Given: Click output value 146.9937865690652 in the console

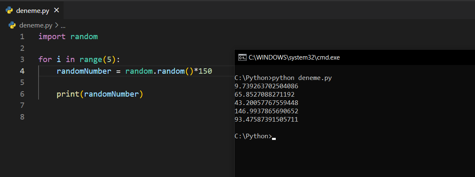Looking at the screenshot, I should (x=266, y=111).
